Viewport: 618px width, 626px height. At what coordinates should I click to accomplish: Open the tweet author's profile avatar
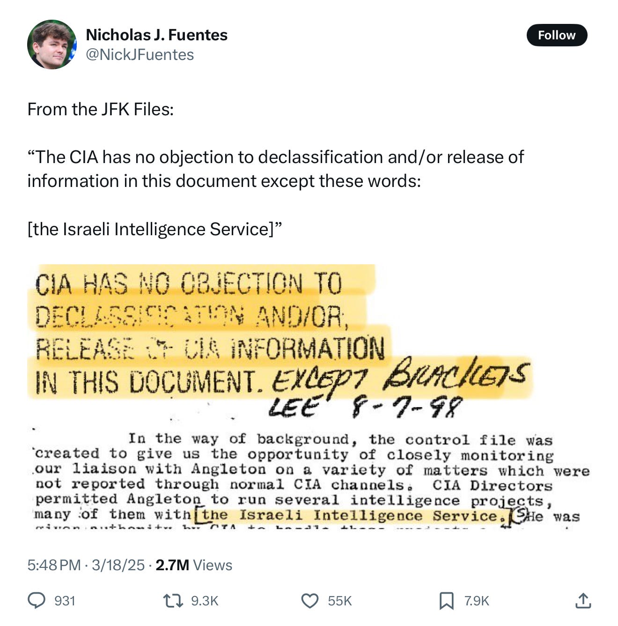pos(52,45)
